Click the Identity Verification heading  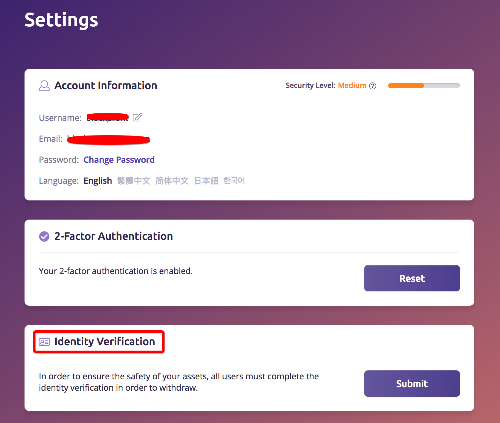(105, 342)
